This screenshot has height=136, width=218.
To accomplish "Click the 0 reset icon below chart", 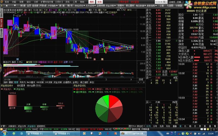I will click(x=144, y=82).
